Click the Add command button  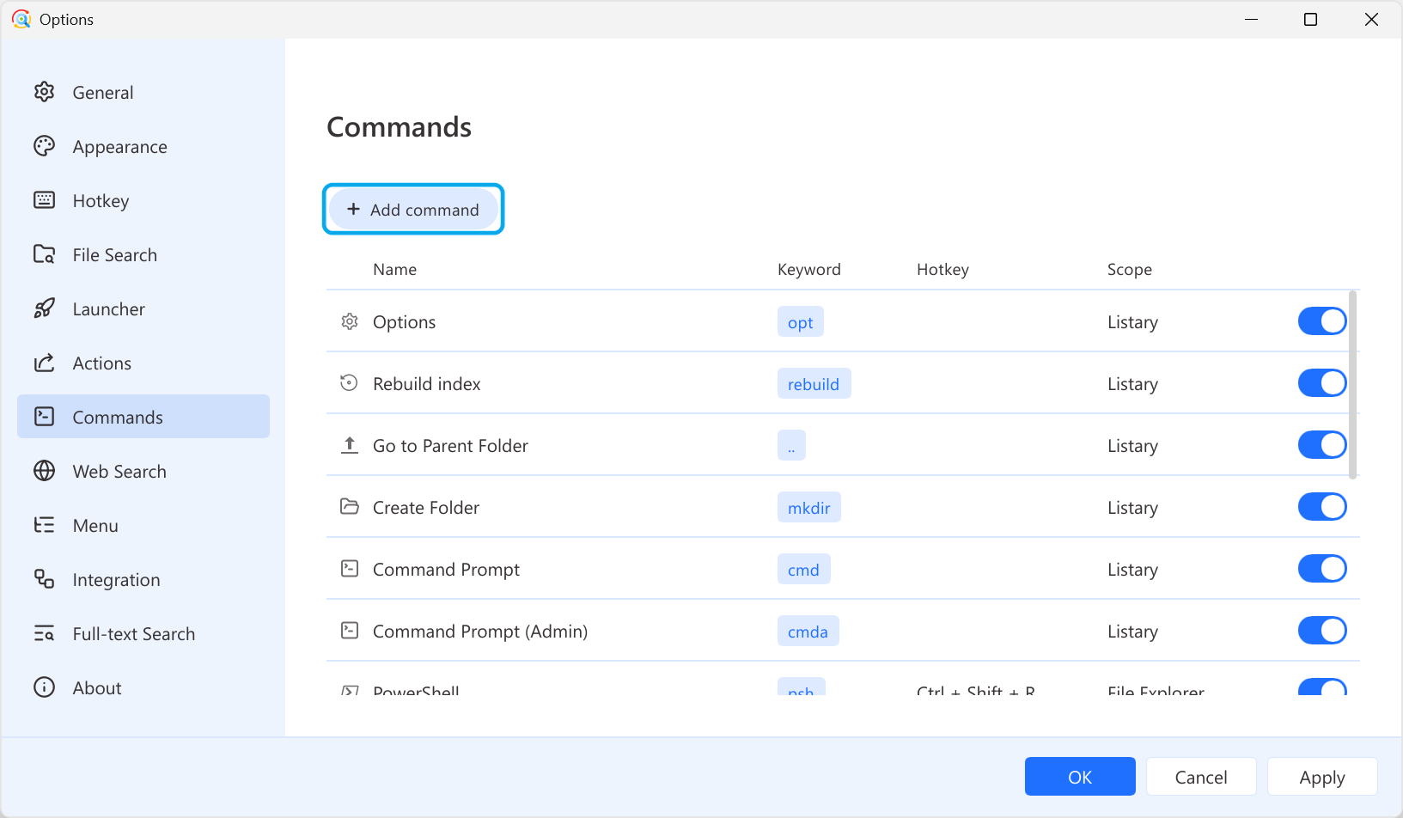coord(413,210)
